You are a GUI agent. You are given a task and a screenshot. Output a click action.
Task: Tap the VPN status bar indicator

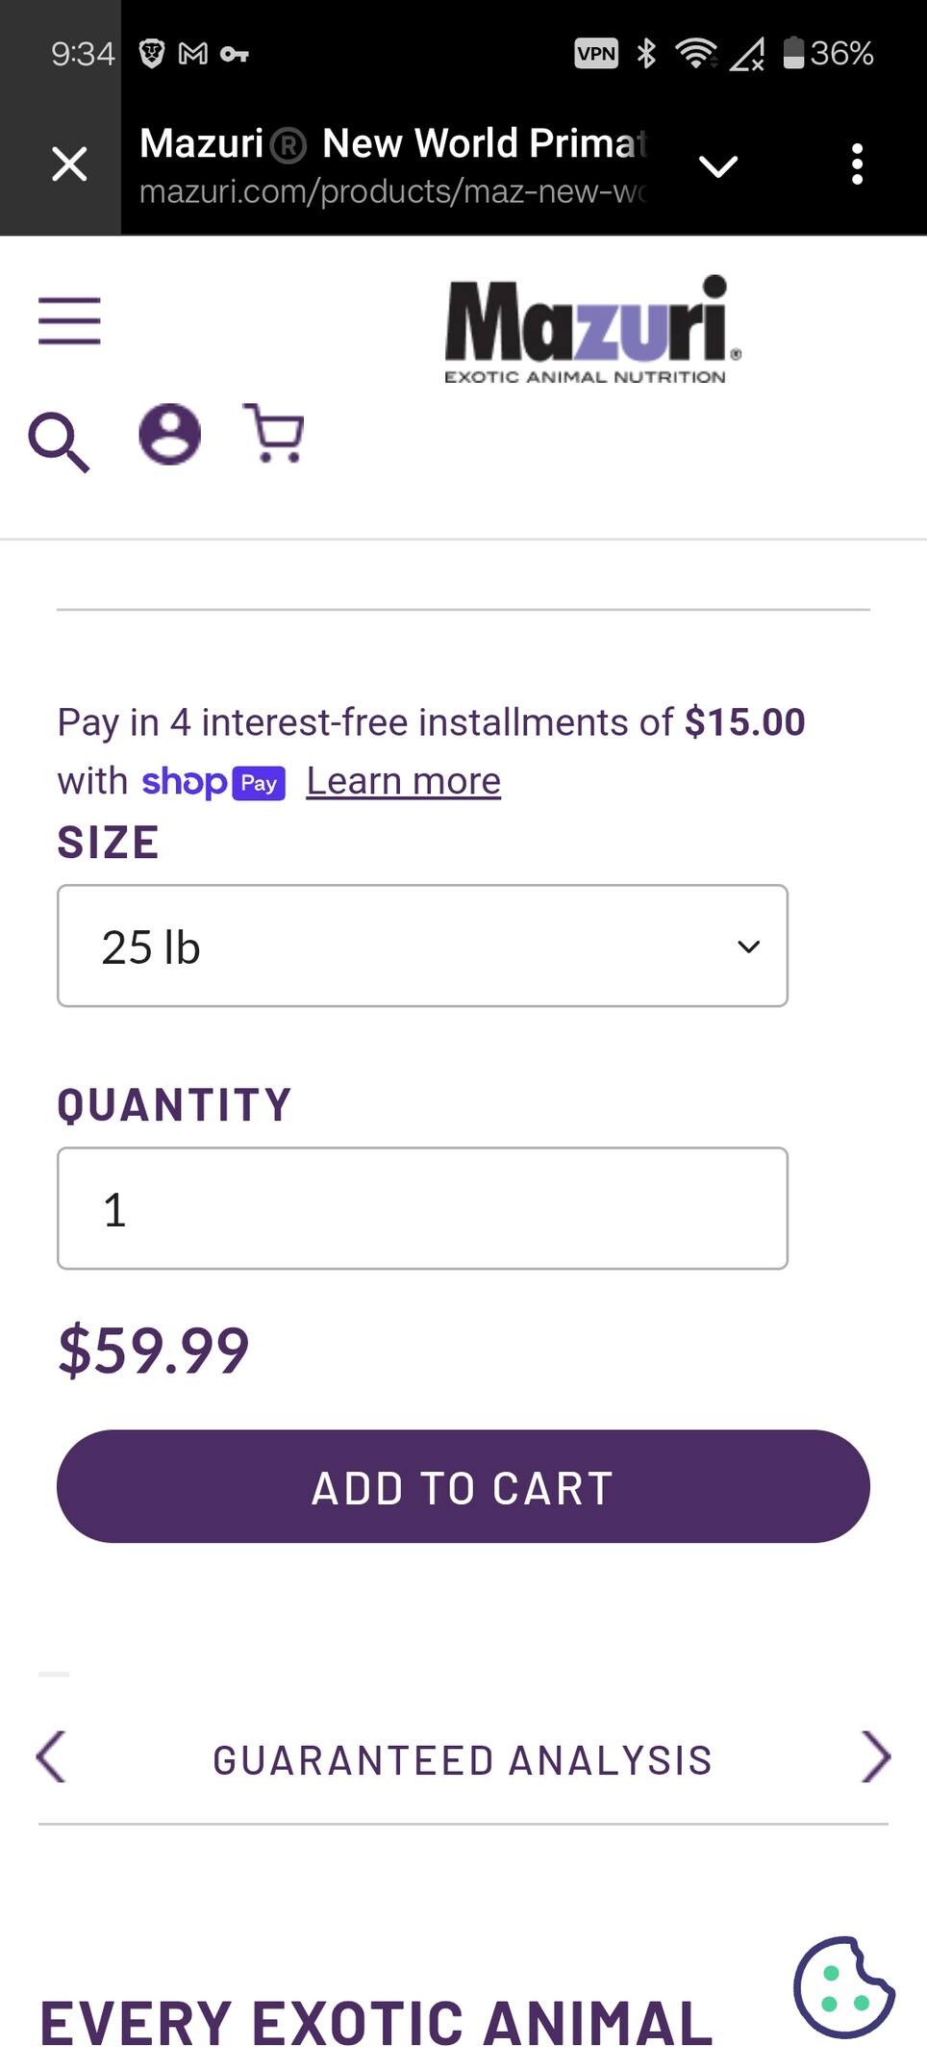(596, 53)
